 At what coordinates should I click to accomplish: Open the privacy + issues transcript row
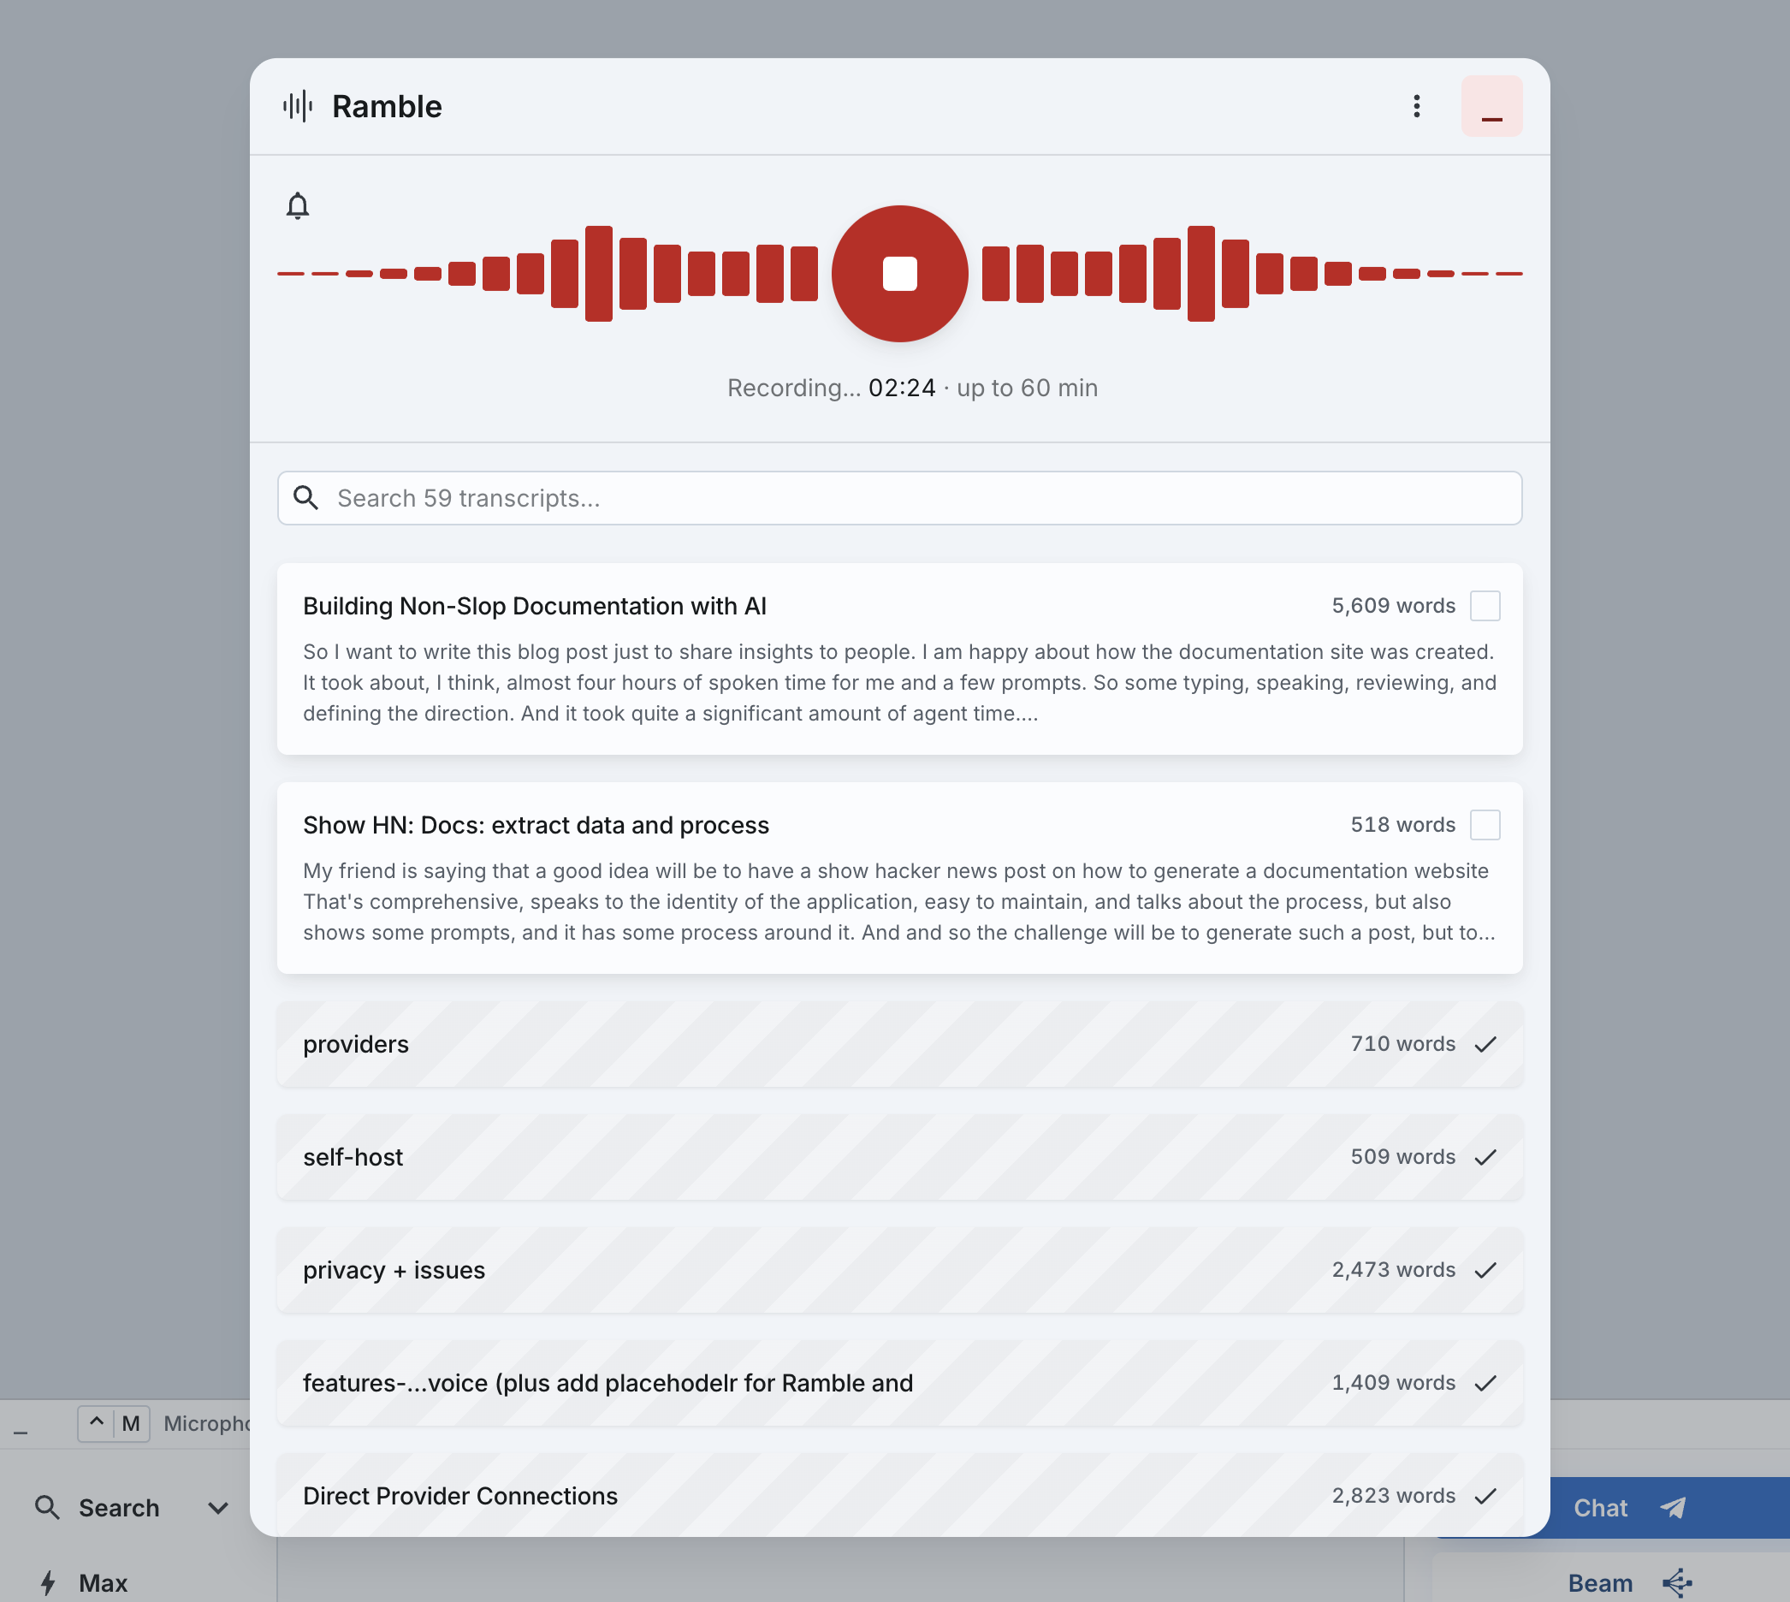tap(899, 1270)
